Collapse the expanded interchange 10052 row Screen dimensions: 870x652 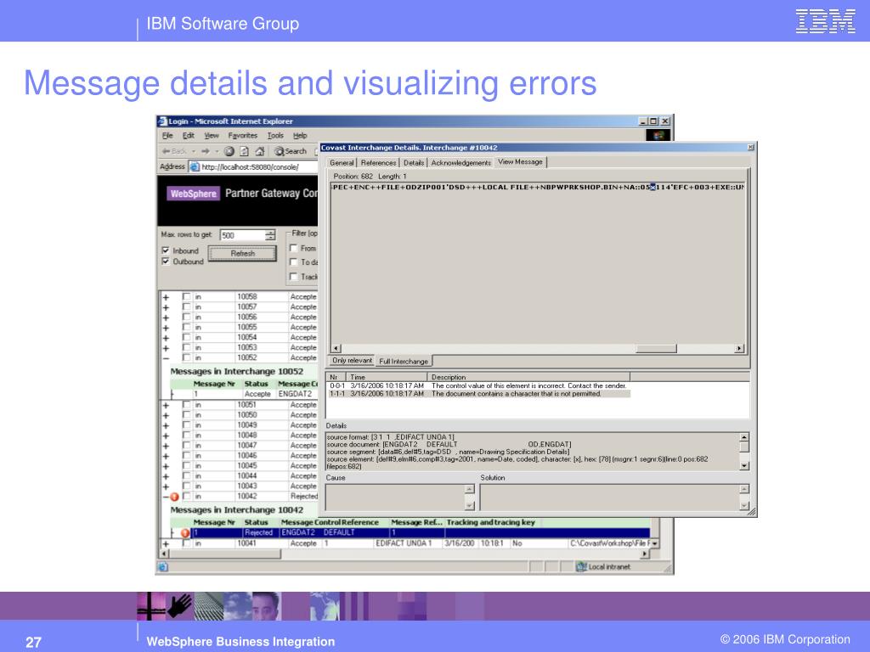166,358
